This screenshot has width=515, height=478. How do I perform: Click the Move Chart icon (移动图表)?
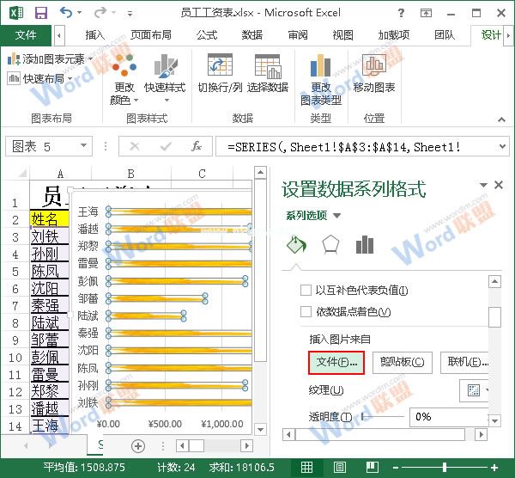[x=374, y=74]
